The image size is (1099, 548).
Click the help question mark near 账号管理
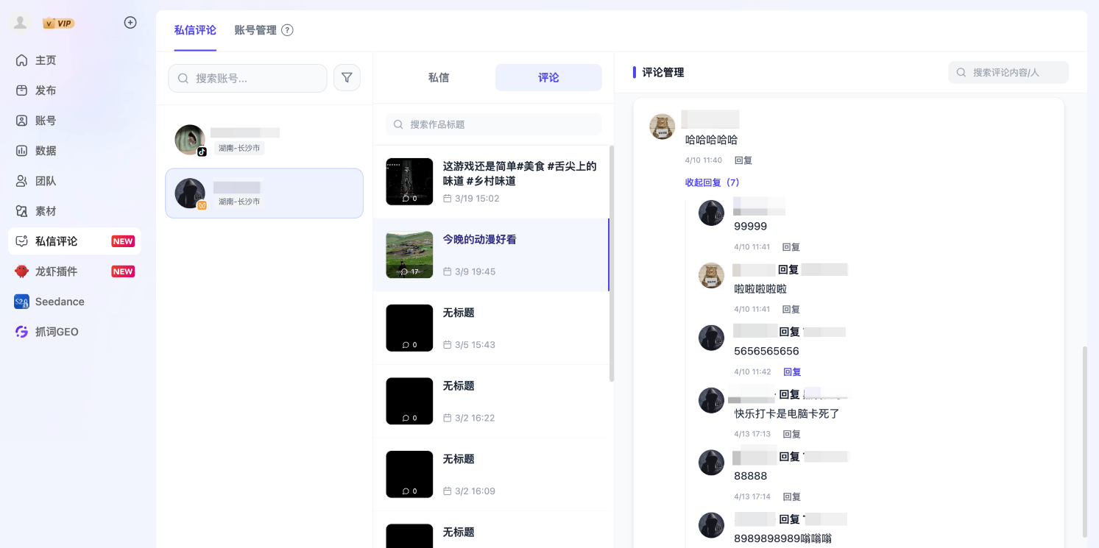pyautogui.click(x=288, y=30)
